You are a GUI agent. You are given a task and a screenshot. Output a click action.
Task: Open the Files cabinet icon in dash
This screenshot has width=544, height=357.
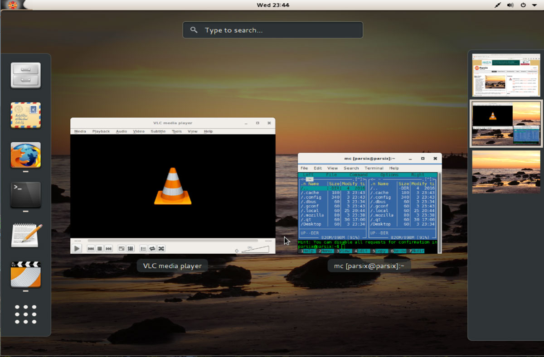tap(26, 75)
